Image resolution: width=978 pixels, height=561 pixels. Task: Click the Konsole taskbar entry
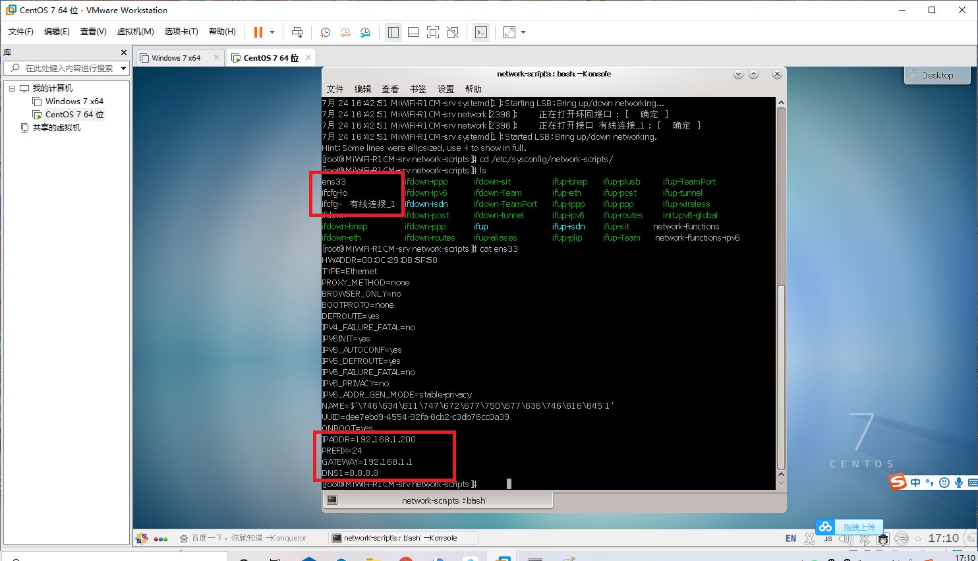(402, 538)
